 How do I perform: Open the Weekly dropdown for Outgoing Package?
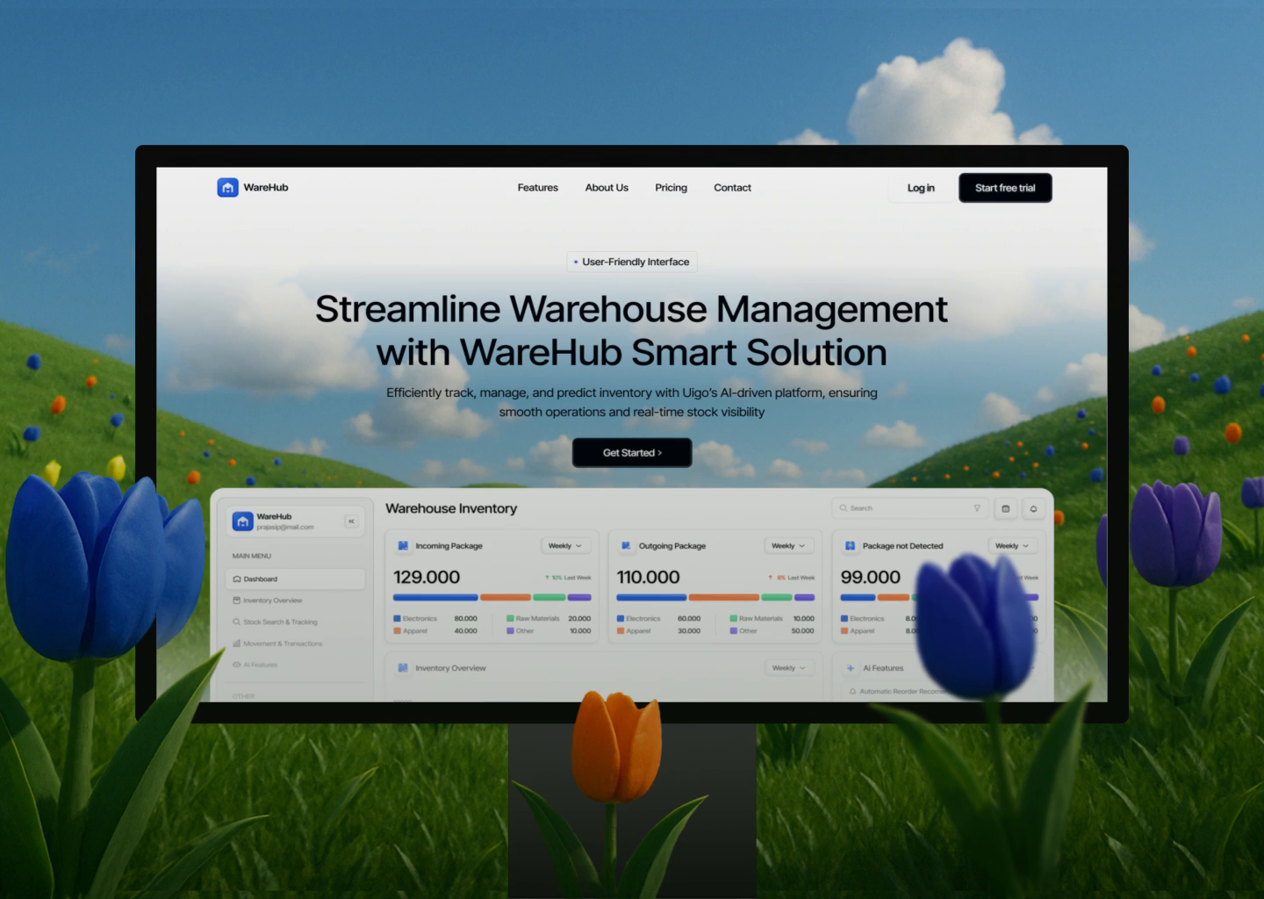click(787, 545)
